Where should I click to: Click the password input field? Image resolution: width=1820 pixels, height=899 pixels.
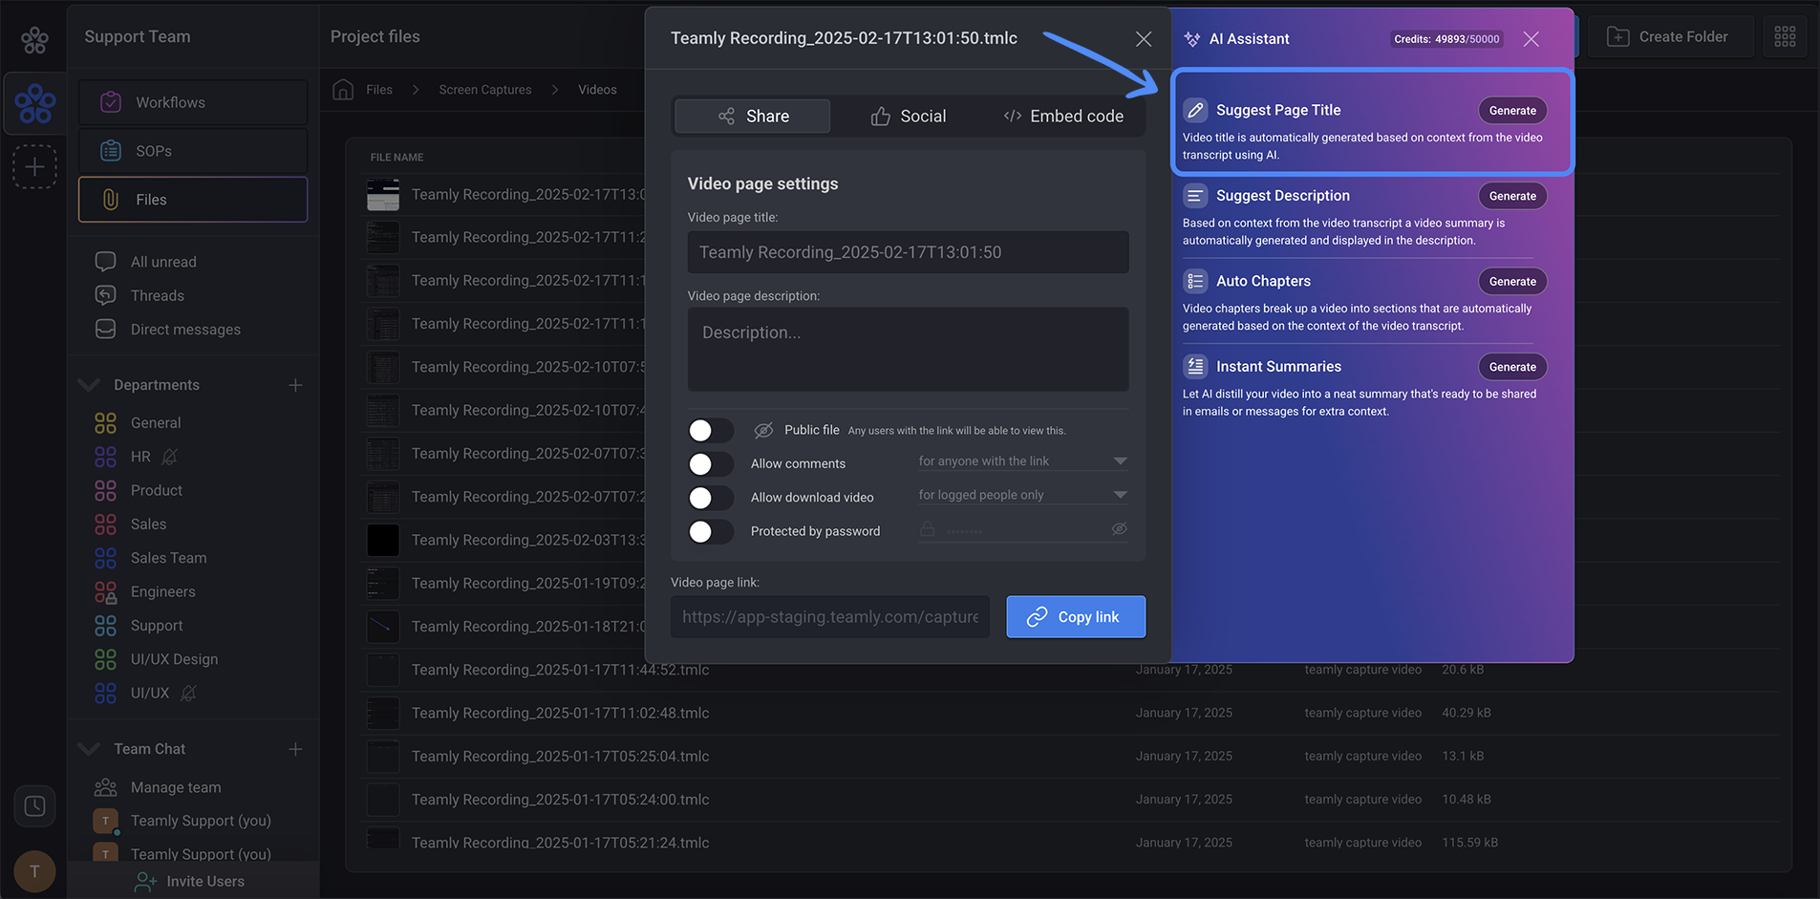click(1023, 529)
